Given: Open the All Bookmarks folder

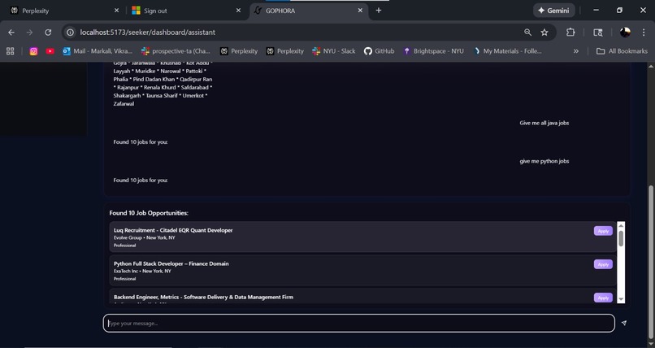Looking at the screenshot, I should click(622, 51).
